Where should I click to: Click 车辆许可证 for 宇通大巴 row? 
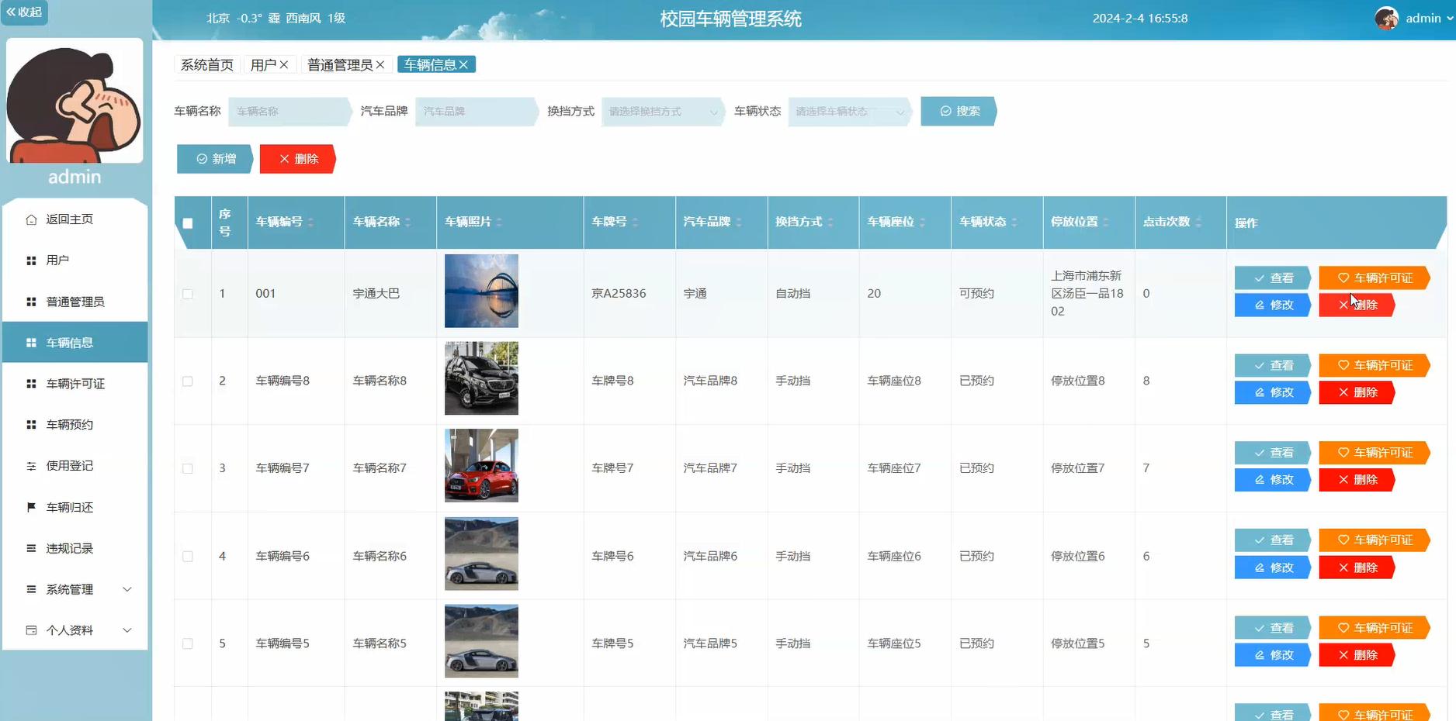pos(1375,278)
